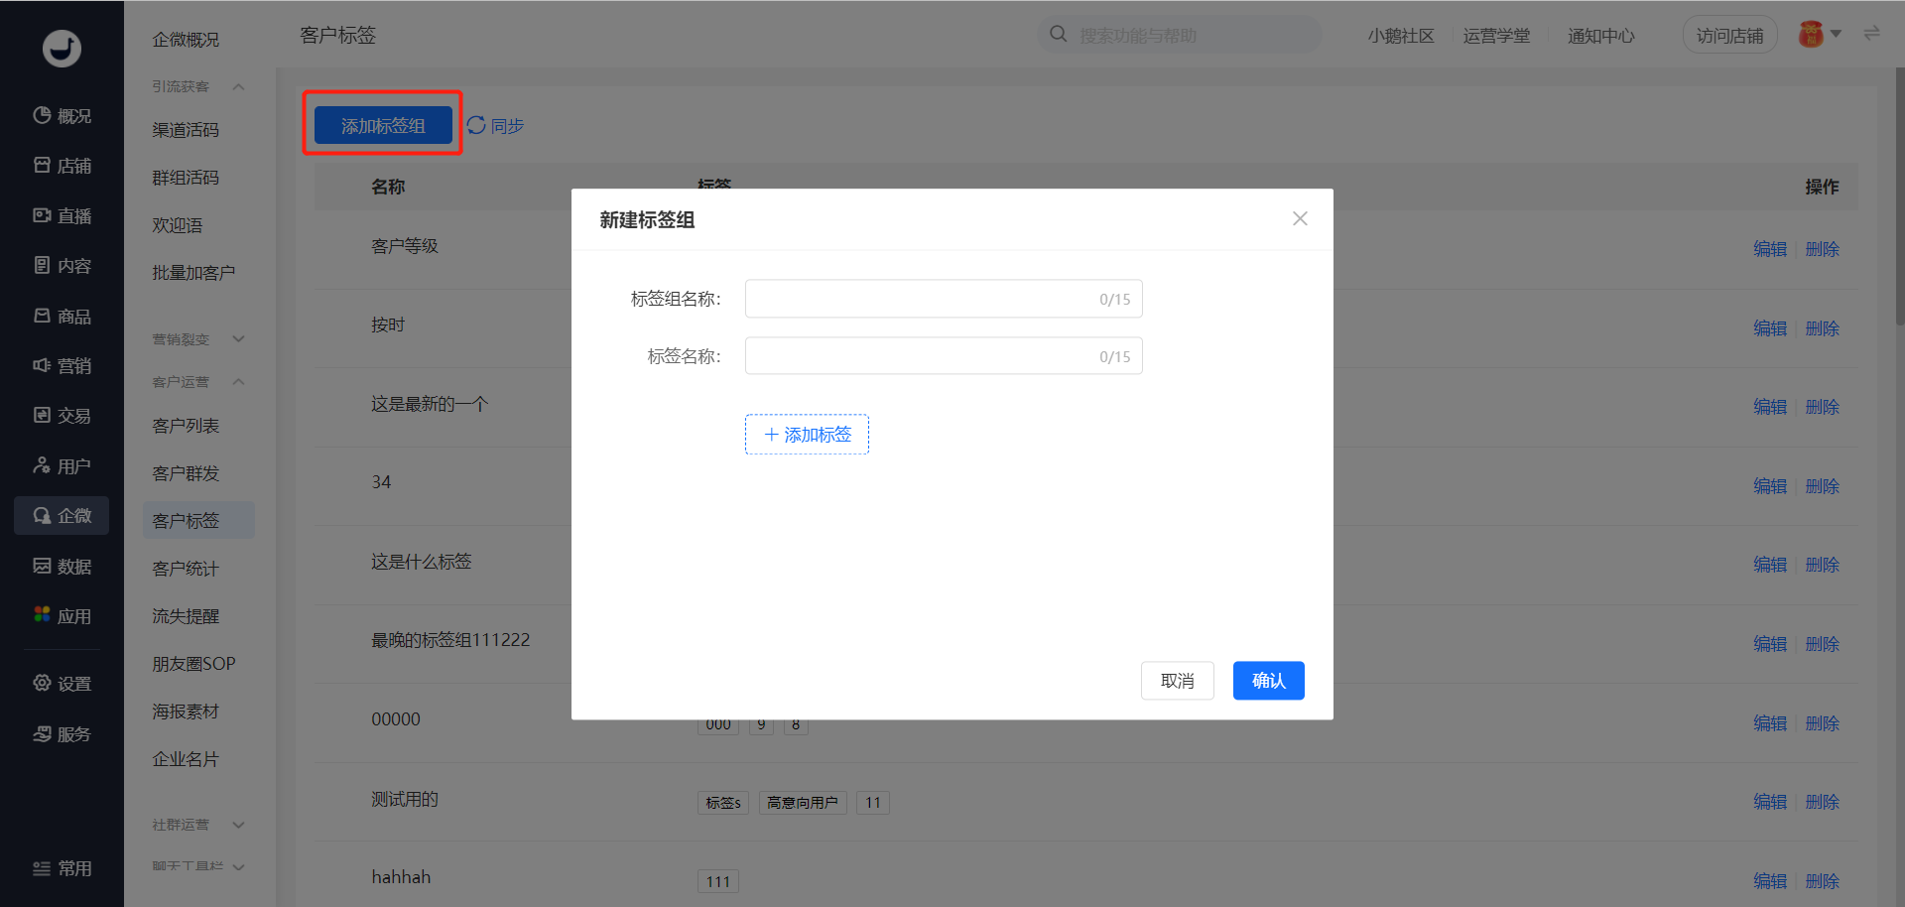Viewport: 1905px width, 907px height.
Task: Expand the 社群运营 menu group
Action: tap(238, 825)
